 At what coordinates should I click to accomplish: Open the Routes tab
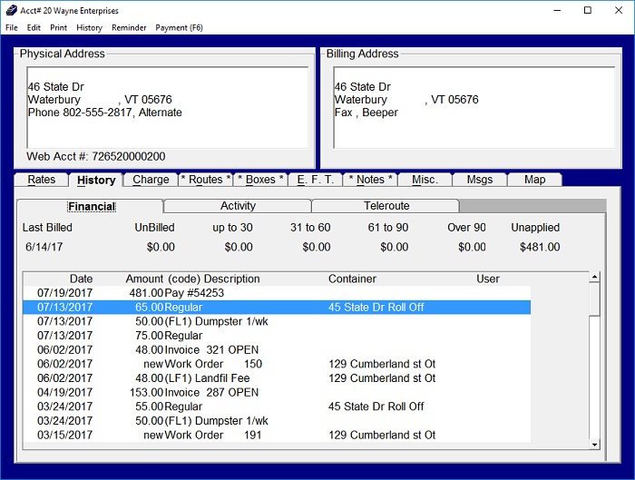click(205, 180)
